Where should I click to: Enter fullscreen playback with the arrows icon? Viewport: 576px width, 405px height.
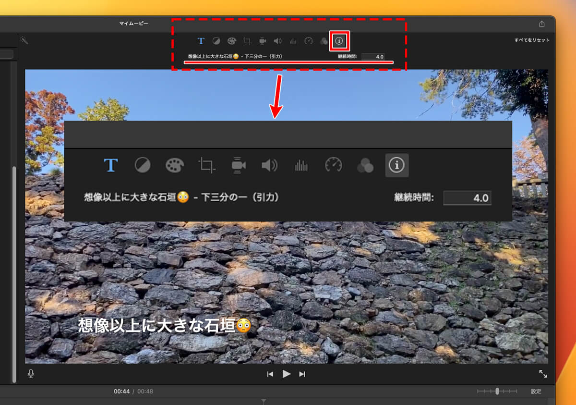click(543, 374)
